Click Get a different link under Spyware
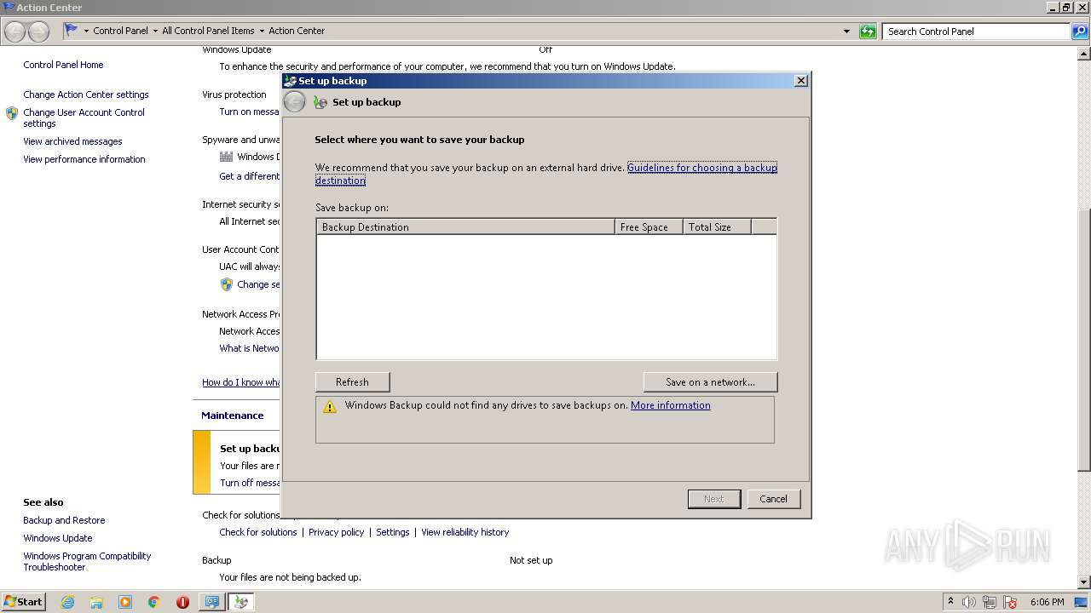1091x613 pixels. coord(249,176)
